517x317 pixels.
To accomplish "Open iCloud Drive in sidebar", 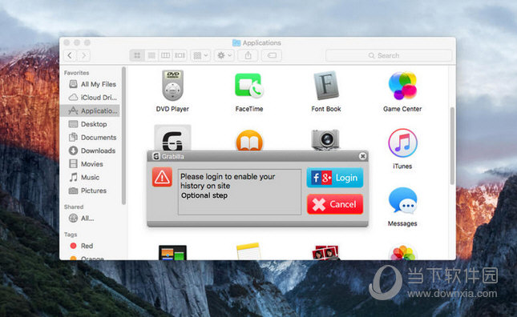I will 92,98.
